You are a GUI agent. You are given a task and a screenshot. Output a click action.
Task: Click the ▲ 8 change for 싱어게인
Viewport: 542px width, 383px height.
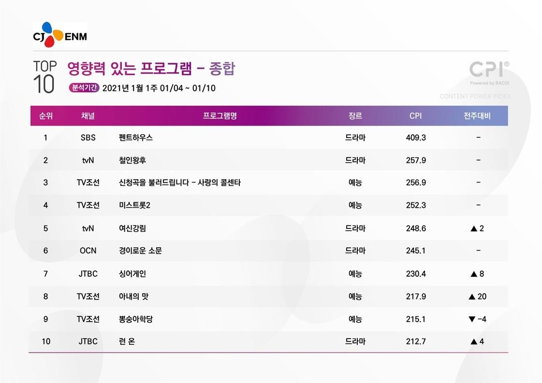coord(477,274)
